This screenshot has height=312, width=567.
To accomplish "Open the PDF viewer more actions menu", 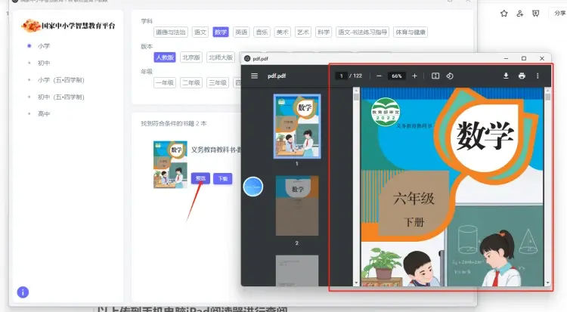I will click(538, 76).
